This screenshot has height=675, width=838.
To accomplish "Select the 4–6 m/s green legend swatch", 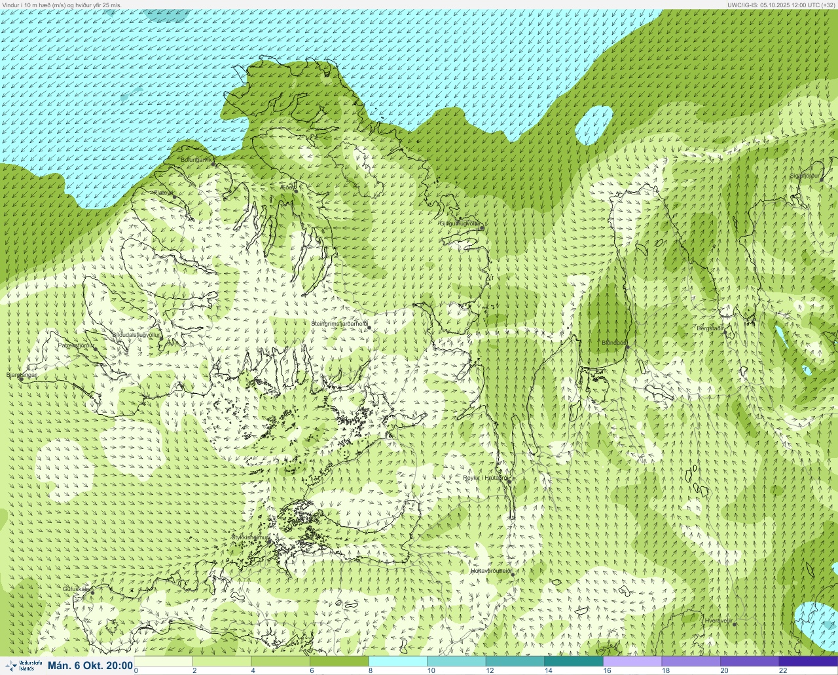I will [x=281, y=661].
